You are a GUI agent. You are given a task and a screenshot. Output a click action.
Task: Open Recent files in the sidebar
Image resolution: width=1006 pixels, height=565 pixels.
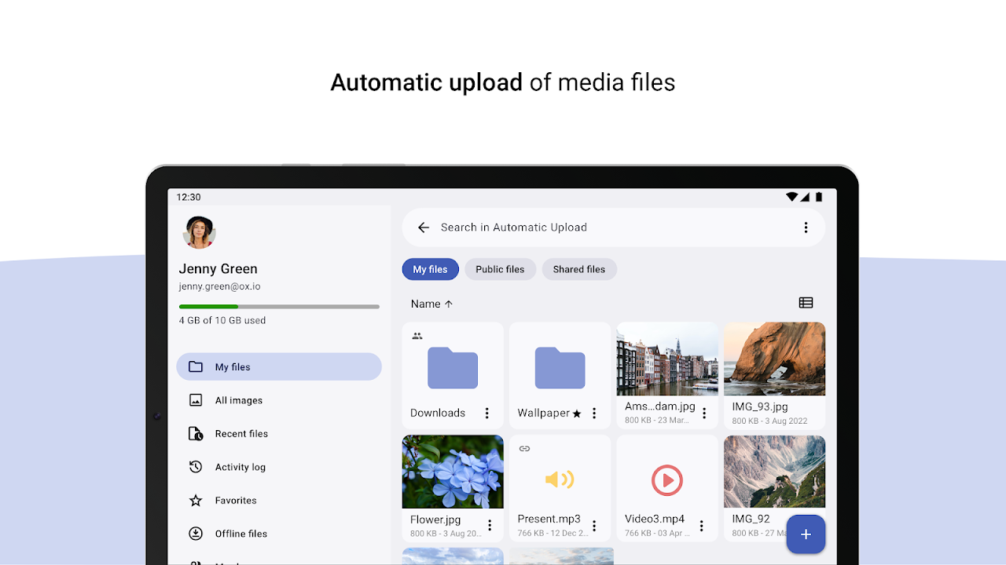point(279,434)
